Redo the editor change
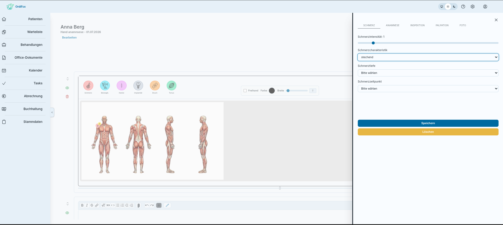Image resolution: width=503 pixels, height=225 pixels. [x=152, y=205]
